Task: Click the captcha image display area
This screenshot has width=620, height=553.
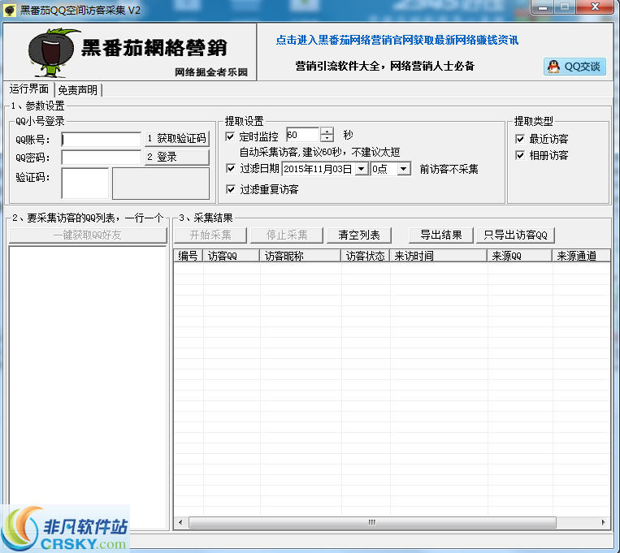Action: coord(161,183)
